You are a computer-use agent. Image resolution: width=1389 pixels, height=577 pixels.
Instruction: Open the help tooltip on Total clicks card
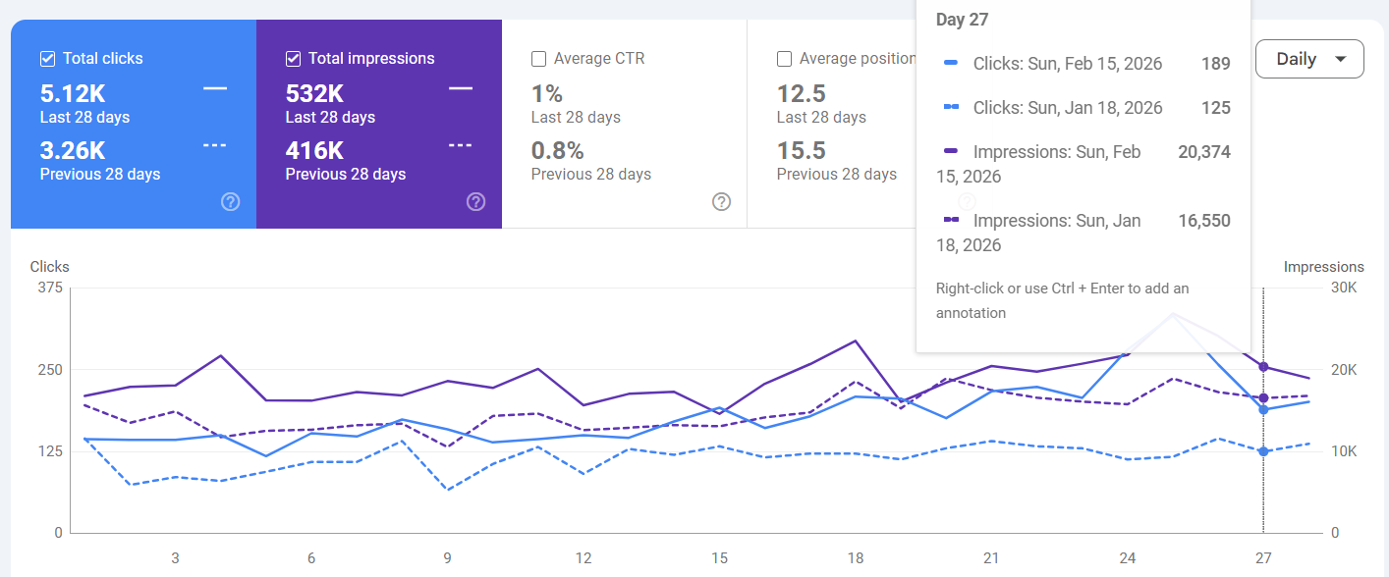[230, 202]
